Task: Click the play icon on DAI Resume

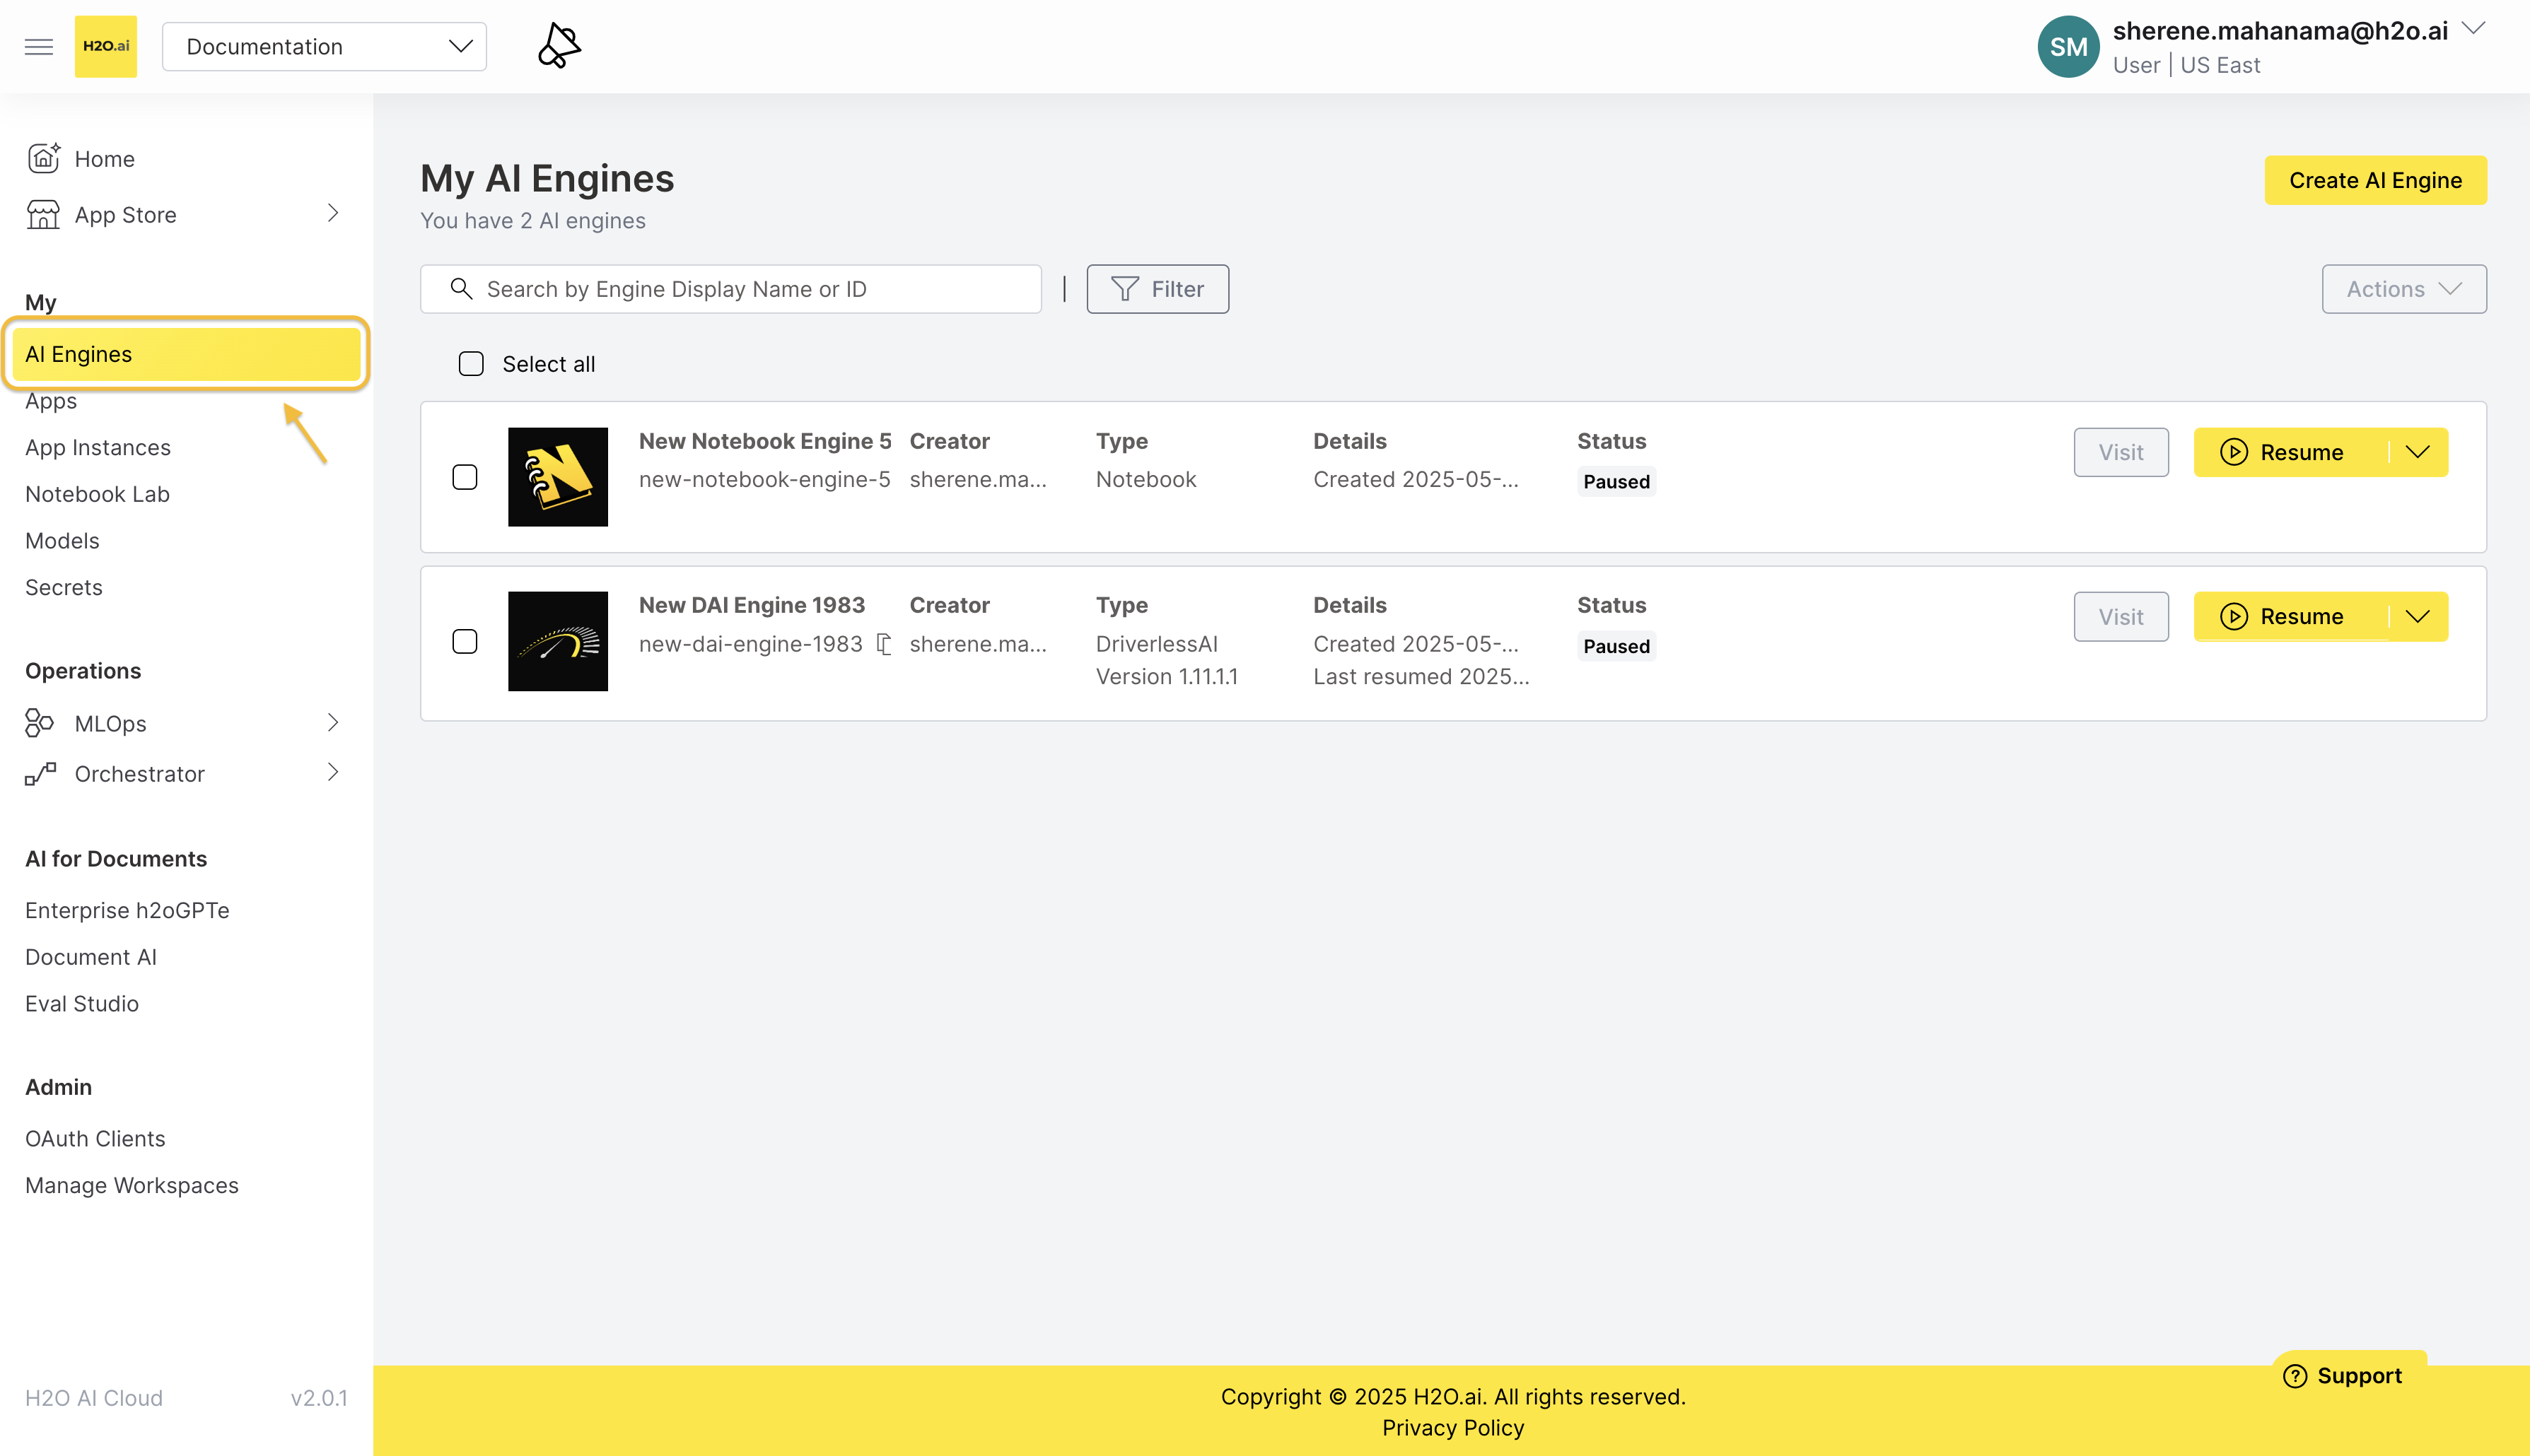Action: [x=2234, y=616]
